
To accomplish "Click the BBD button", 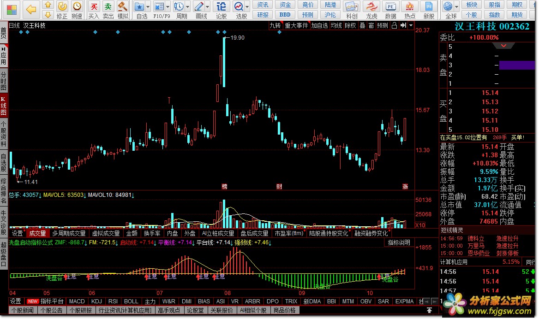I will (285, 15).
